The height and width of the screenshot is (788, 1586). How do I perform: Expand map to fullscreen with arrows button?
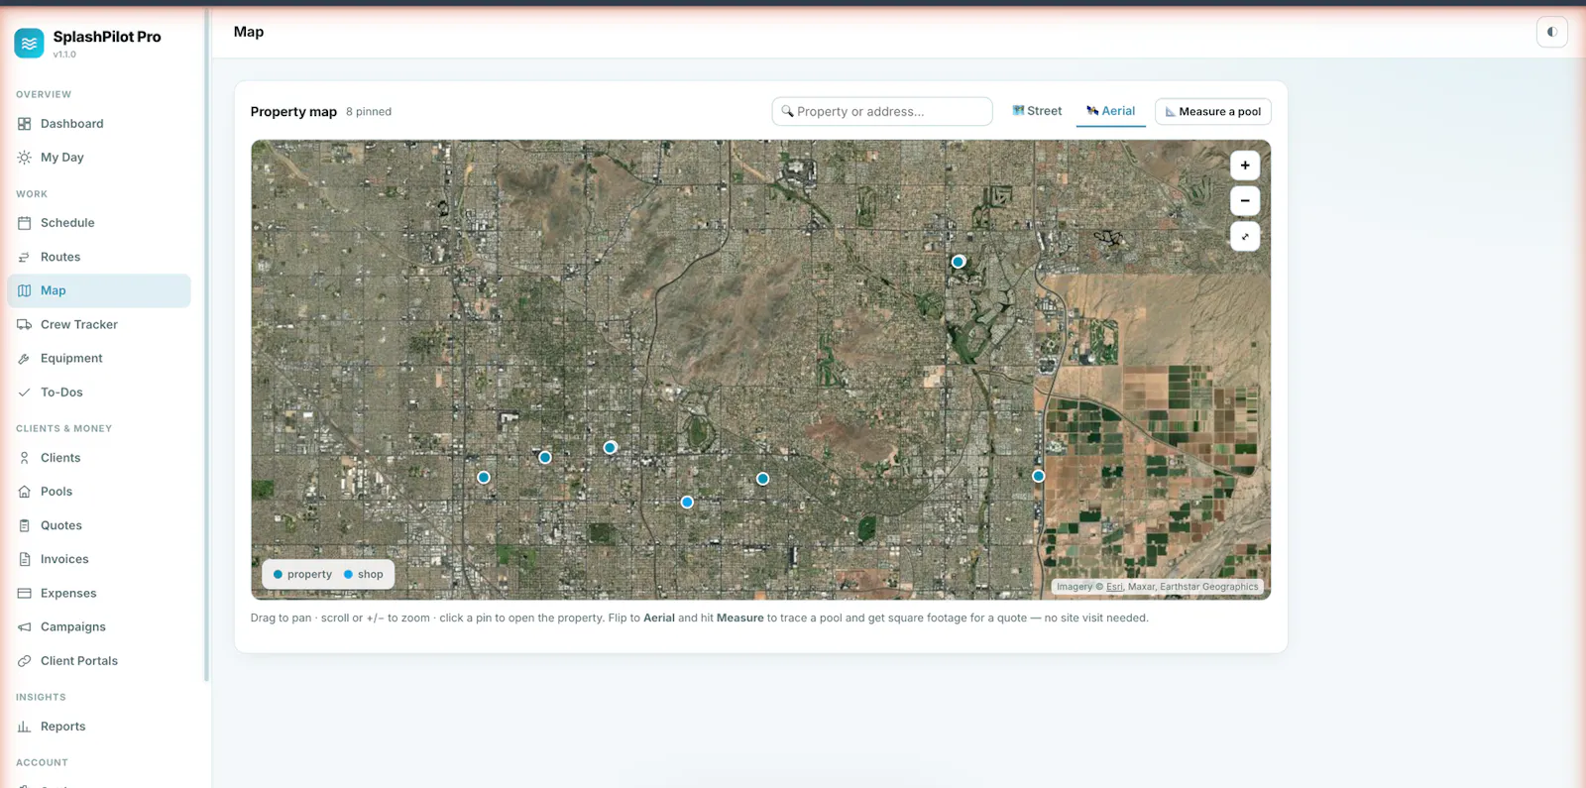tap(1245, 237)
